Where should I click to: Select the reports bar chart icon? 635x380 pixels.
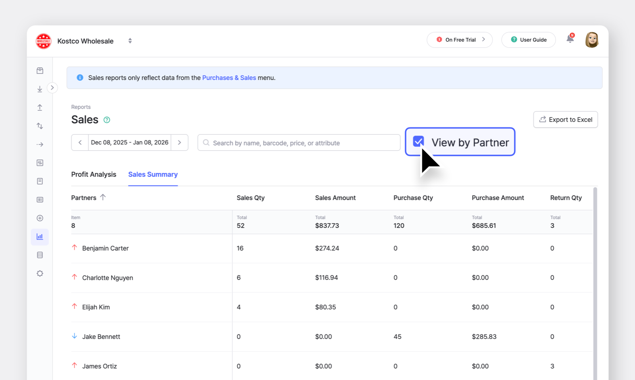click(x=40, y=237)
